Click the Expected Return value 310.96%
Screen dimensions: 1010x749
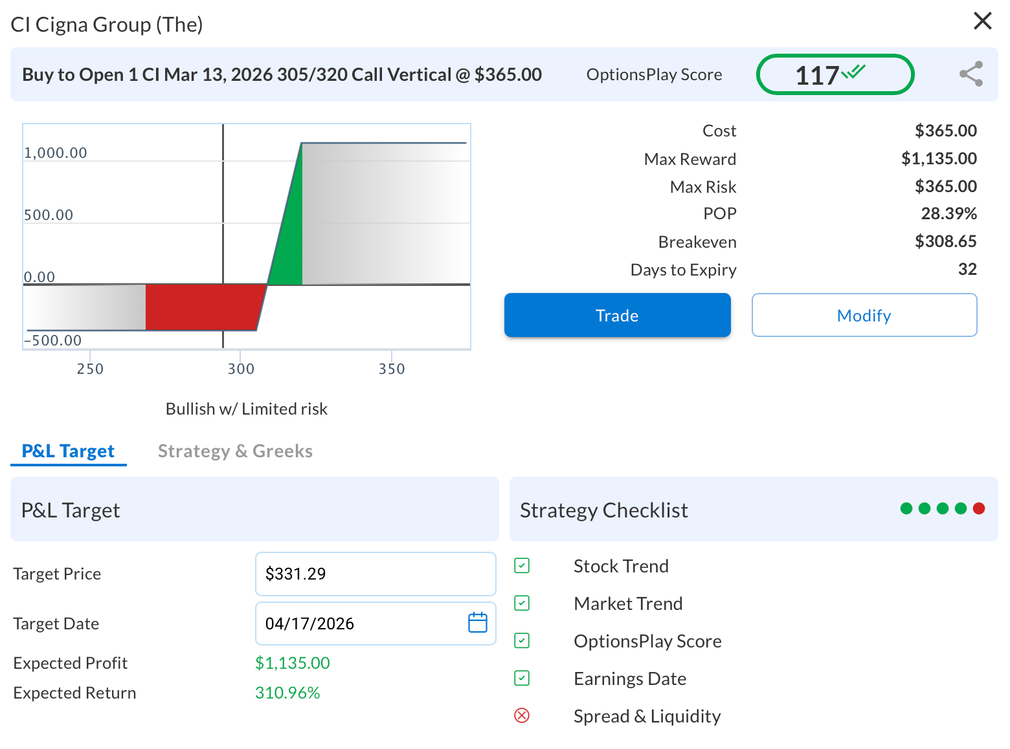(x=287, y=693)
